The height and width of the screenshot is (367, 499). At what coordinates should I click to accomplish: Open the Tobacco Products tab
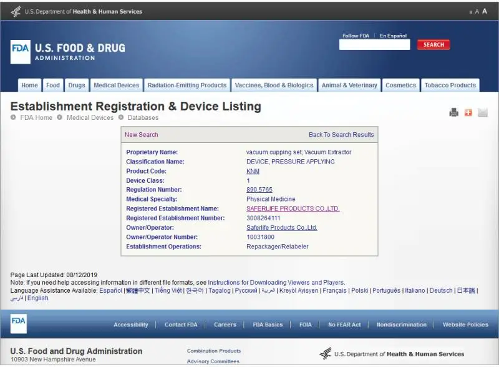pyautogui.click(x=450, y=86)
